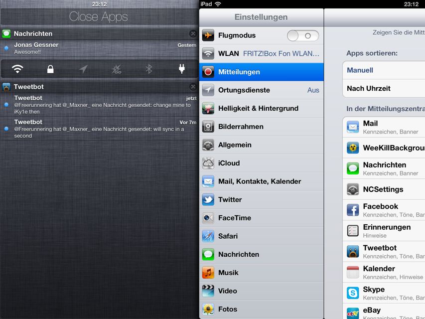Viewport: 425px width, 319px height.
Task: Tap the power plug toggle icon
Action: (x=182, y=69)
